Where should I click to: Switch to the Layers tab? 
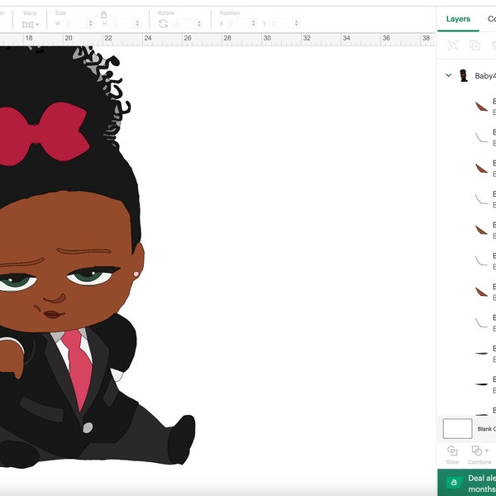tap(458, 19)
